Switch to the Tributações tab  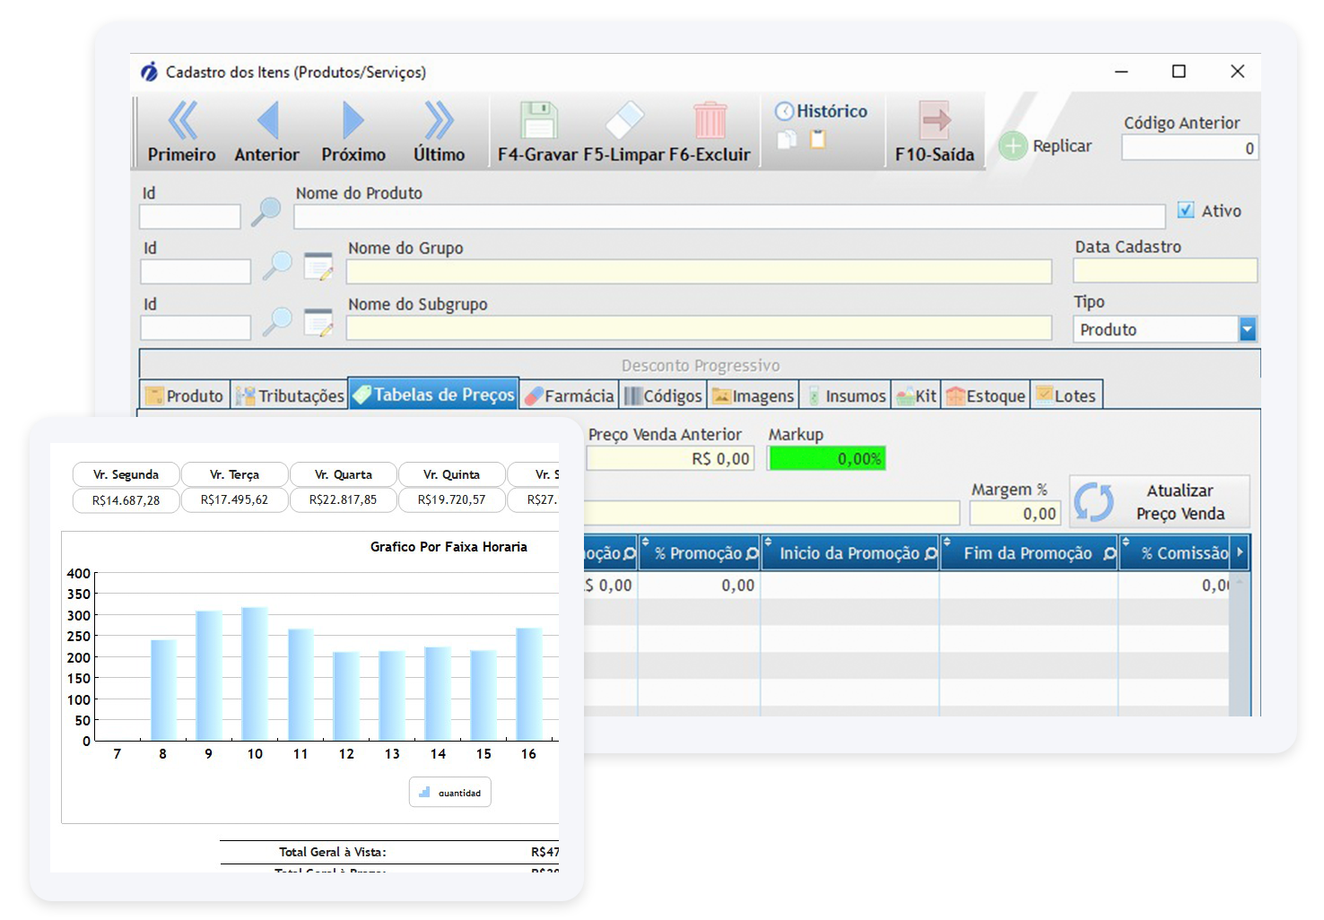coord(290,395)
